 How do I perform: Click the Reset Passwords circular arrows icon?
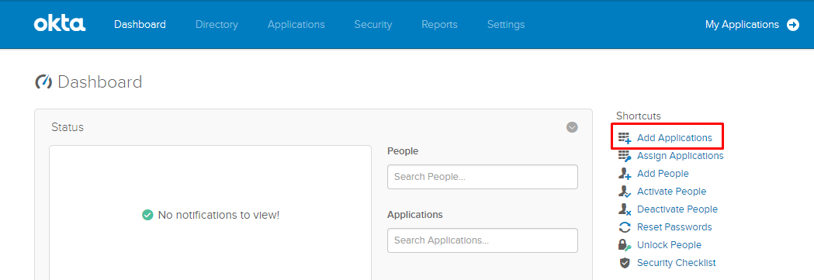pos(625,227)
